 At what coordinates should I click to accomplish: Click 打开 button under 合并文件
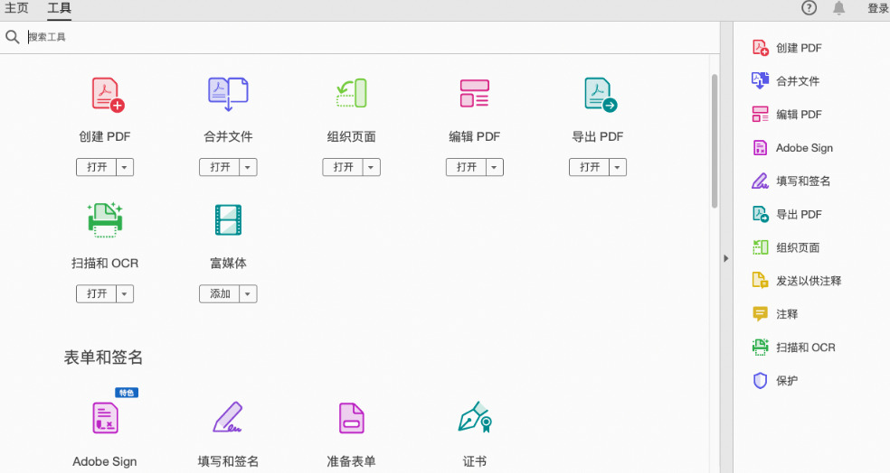point(220,167)
